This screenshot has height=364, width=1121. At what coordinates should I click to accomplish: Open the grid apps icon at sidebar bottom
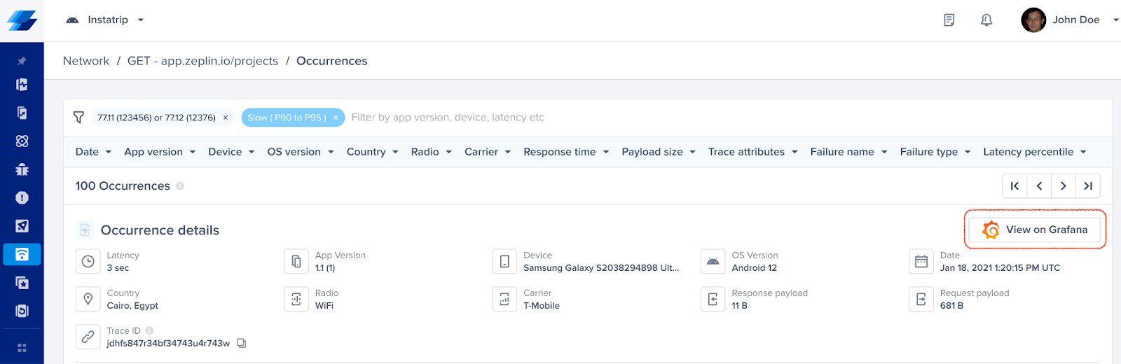22,348
